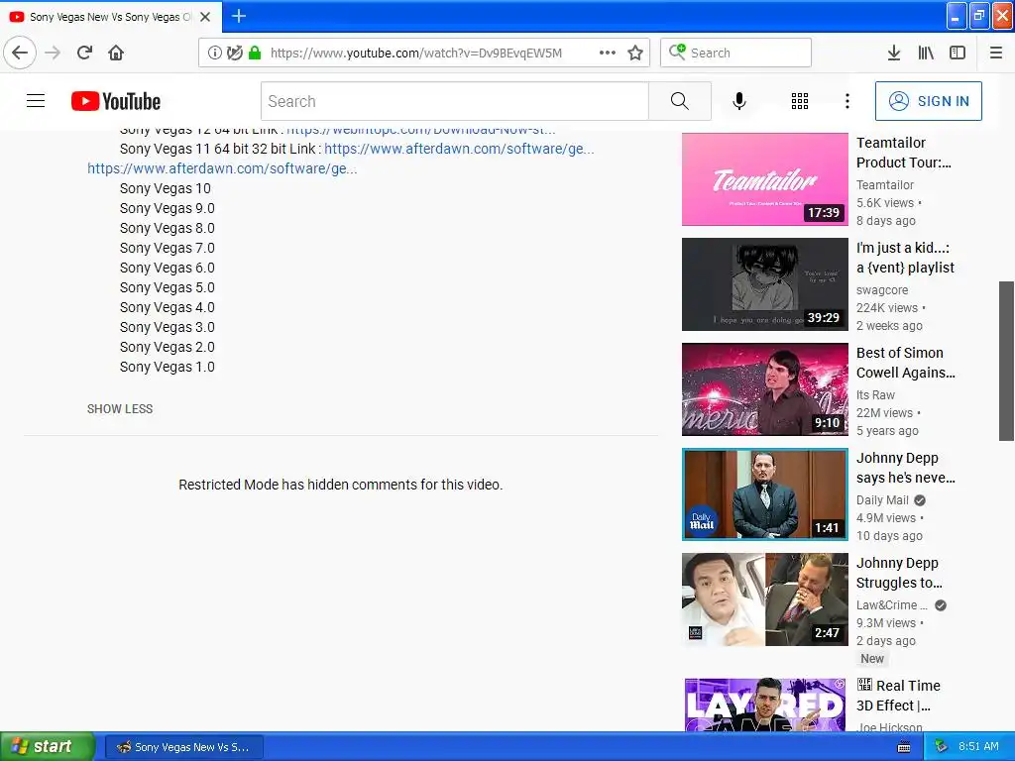Open the Firefox hamburger menu

tap(995, 53)
